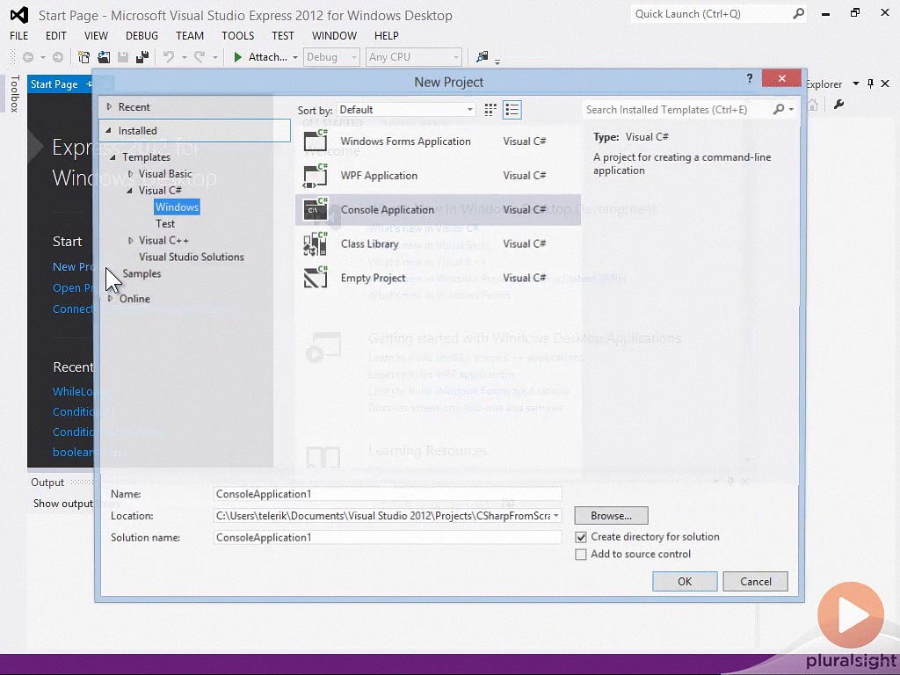Click OK to create the project
Screen dimensions: 900x675
[x=685, y=582]
